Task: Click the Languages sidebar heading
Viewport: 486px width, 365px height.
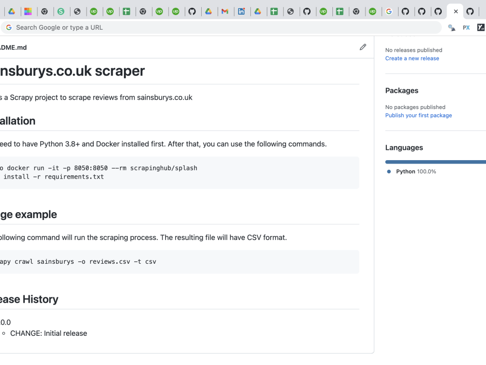Action: (x=404, y=148)
